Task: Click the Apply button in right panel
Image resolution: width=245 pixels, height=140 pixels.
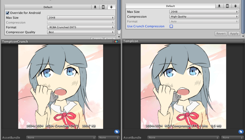Action: pyautogui.click(x=234, y=33)
